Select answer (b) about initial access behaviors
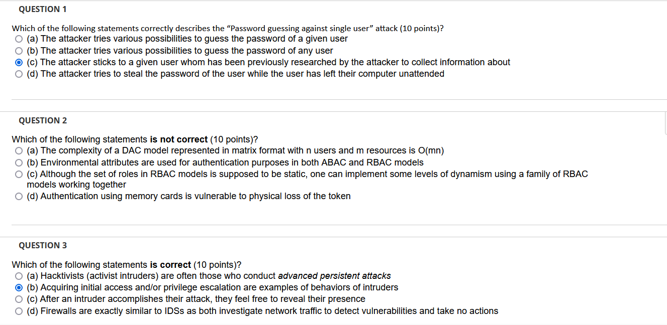This screenshot has width=667, height=325. (x=19, y=287)
